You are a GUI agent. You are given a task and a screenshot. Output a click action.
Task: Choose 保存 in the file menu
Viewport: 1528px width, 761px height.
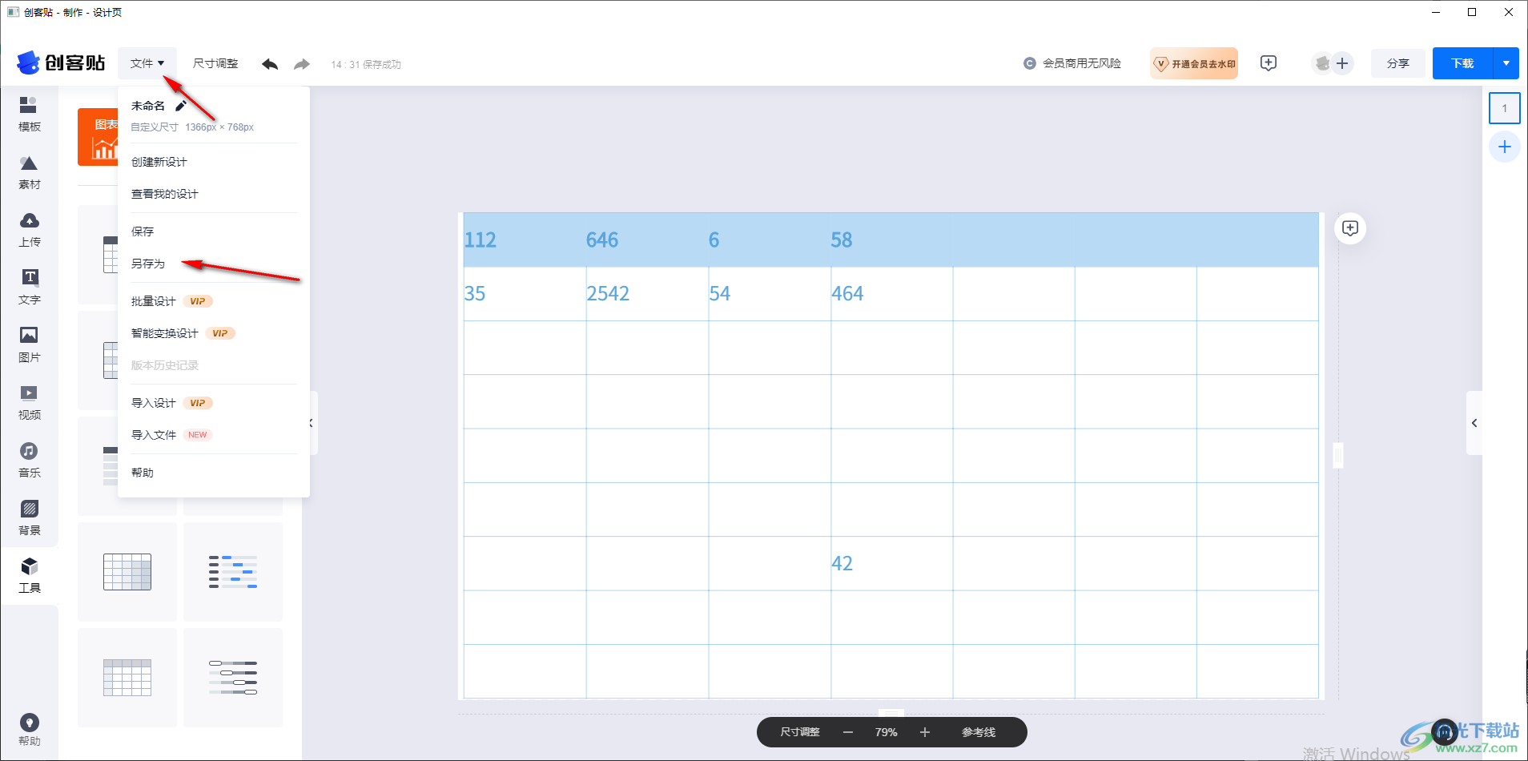click(143, 232)
